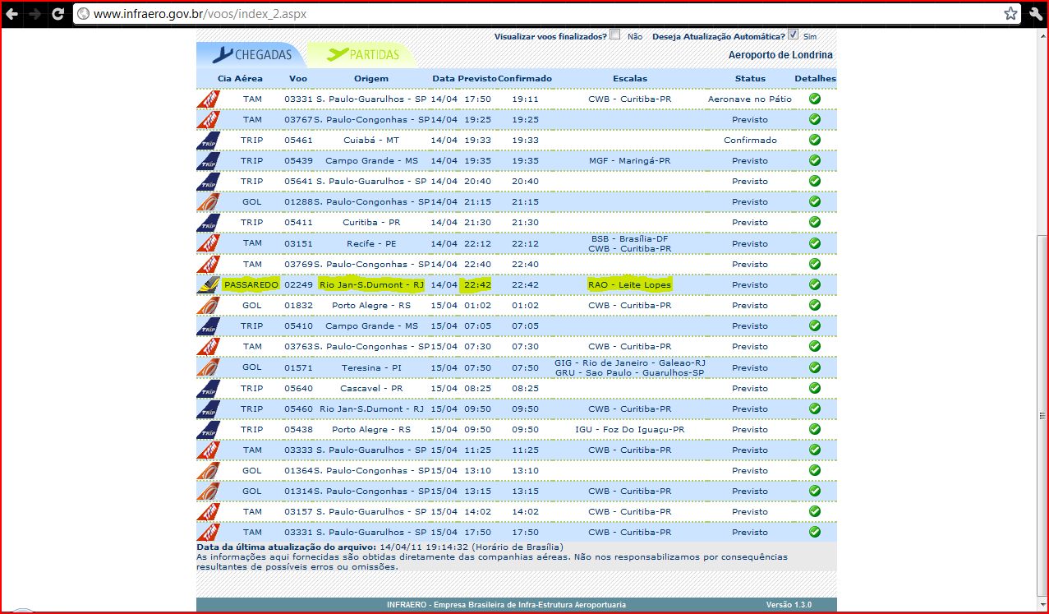Open details icon for TAM flight 03769
The width and height of the screenshot is (1049, 614).
(815, 264)
